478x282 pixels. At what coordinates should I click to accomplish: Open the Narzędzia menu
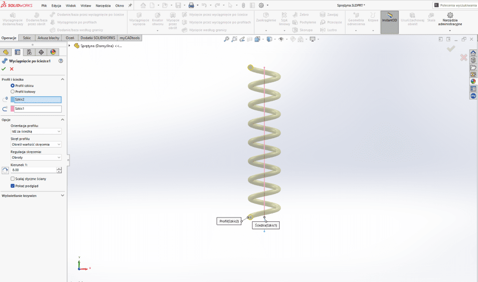tap(103, 6)
